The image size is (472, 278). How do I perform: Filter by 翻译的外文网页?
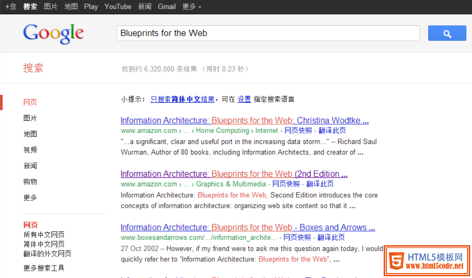(x=47, y=254)
